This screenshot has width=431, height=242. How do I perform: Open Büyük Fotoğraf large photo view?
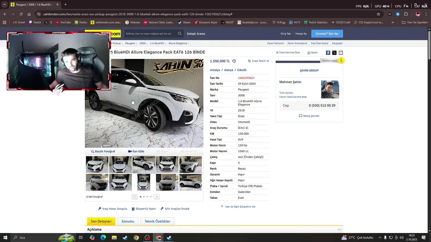103,151
